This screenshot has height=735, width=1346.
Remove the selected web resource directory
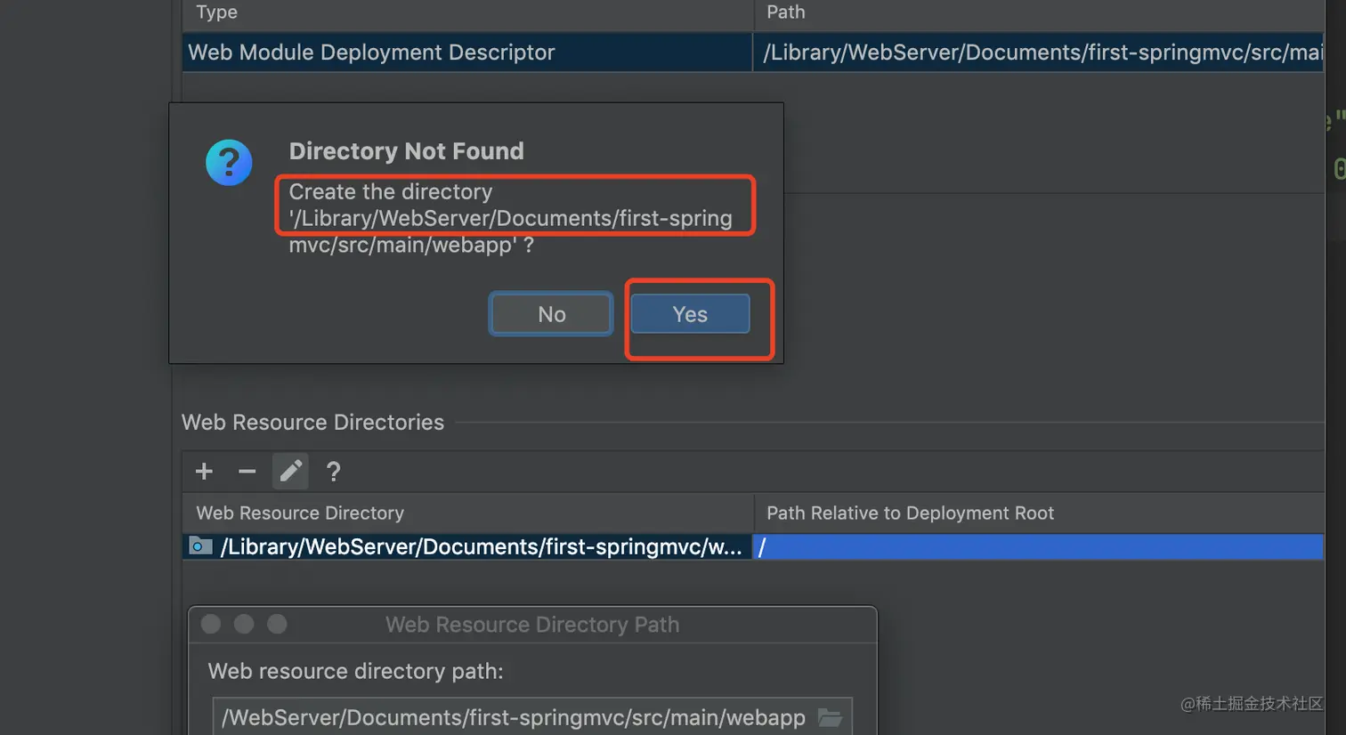pyautogui.click(x=247, y=472)
